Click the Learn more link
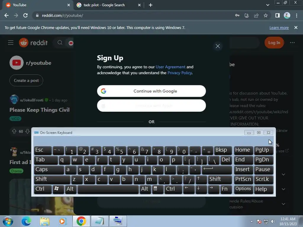 pos(279,27)
